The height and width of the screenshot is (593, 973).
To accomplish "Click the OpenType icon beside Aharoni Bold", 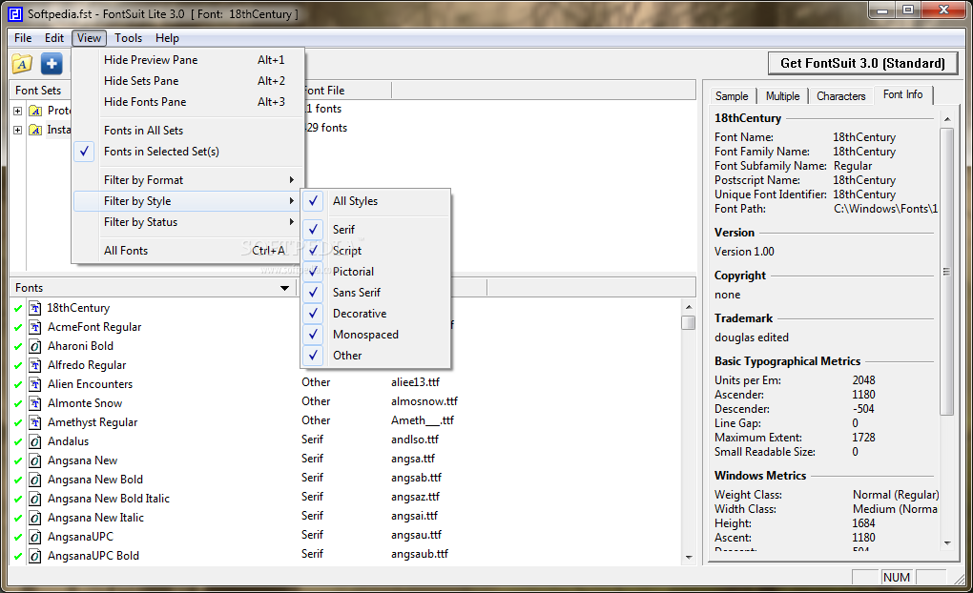I will point(35,346).
